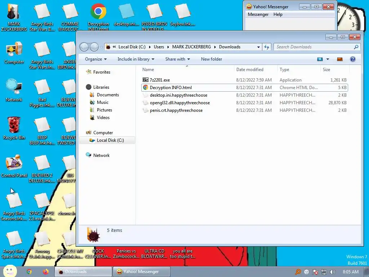Click the taskbar clock 8:05 AM
The image size is (369, 277).
tap(351, 272)
